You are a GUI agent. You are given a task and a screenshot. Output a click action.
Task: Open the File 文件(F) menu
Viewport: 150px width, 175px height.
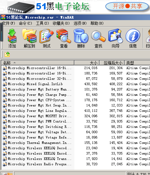[8, 23]
